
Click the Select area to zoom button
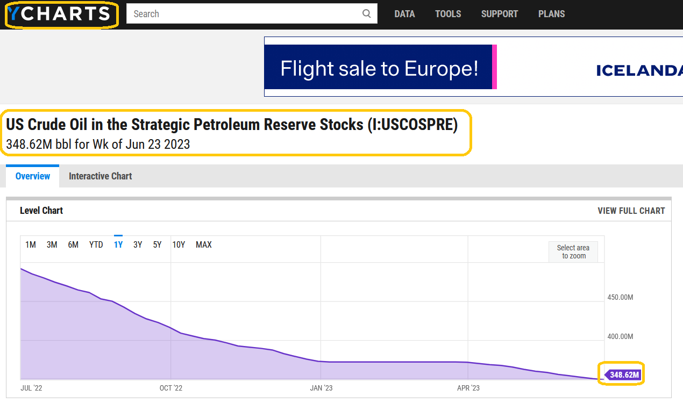pyautogui.click(x=573, y=251)
